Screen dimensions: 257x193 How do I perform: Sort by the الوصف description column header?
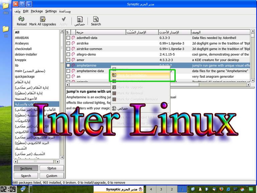click(221, 32)
